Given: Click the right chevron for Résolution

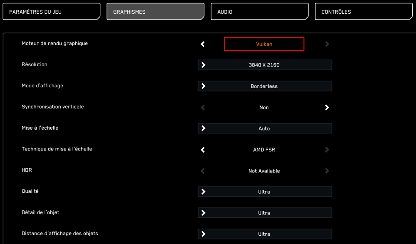Looking at the screenshot, I should (x=203, y=64).
